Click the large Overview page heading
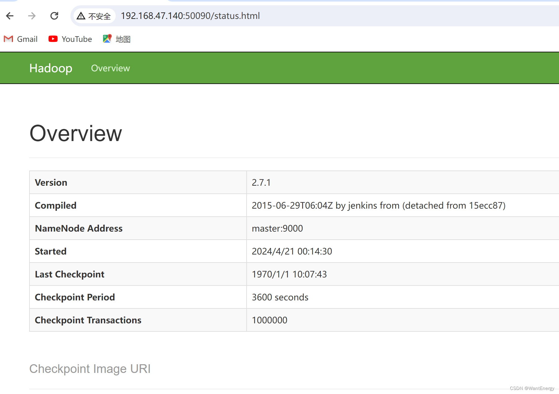559x394 pixels. pos(76,133)
